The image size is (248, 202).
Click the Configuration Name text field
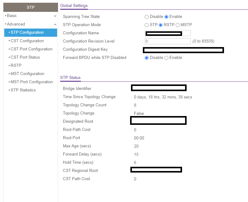[168, 33]
